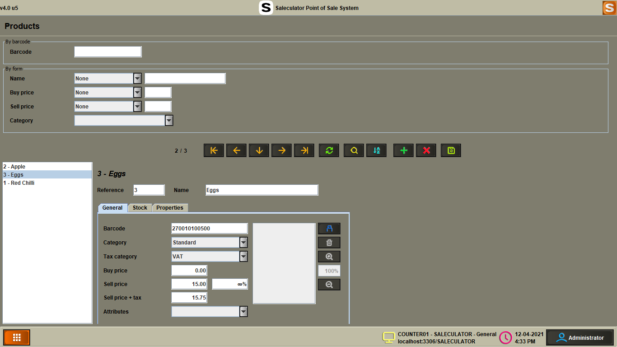
Task: Delete the product with red X icon
Action: click(426, 150)
